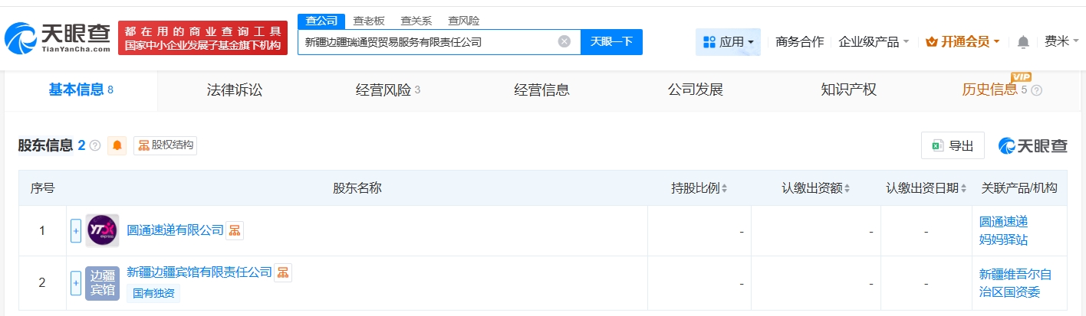This screenshot has width=1086, height=316.
Task: Click the help icon beside 历史信息 tab
Action: [1037, 90]
